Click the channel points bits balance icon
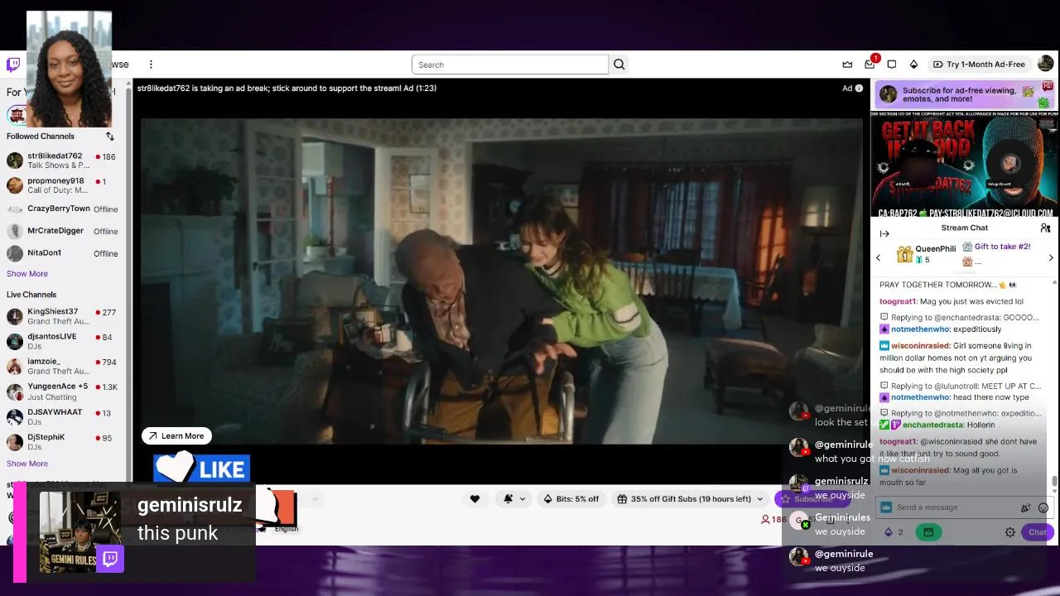The width and height of the screenshot is (1060, 596). (889, 532)
